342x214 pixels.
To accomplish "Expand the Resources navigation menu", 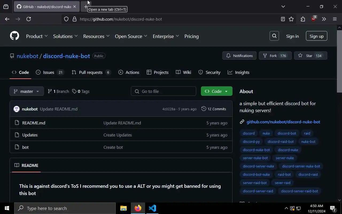I will point(96,36).
